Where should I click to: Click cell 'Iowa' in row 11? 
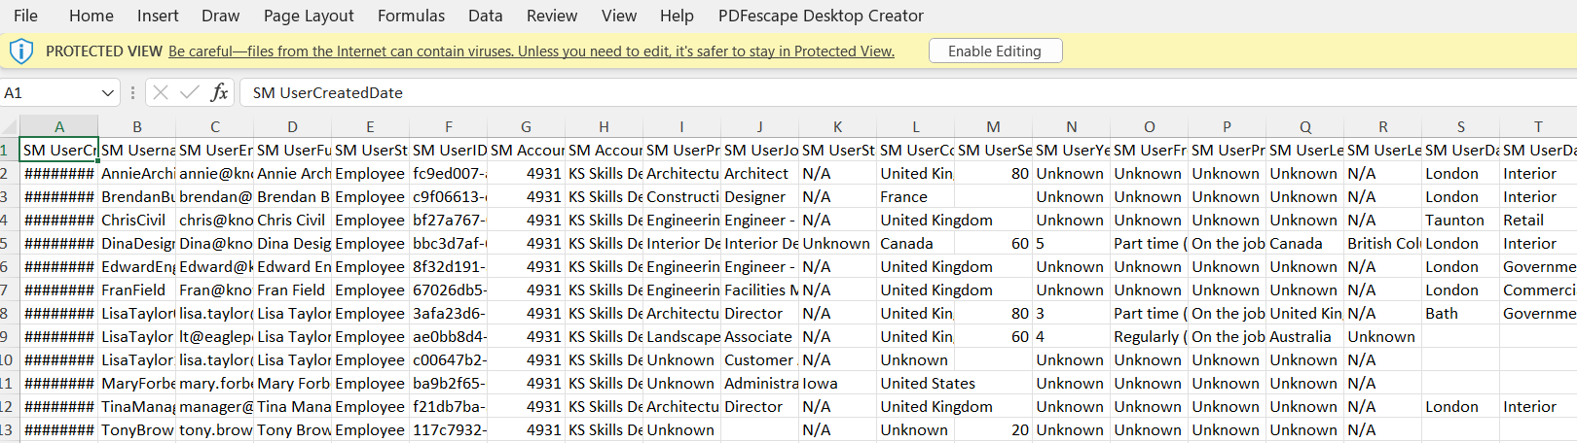coord(838,384)
